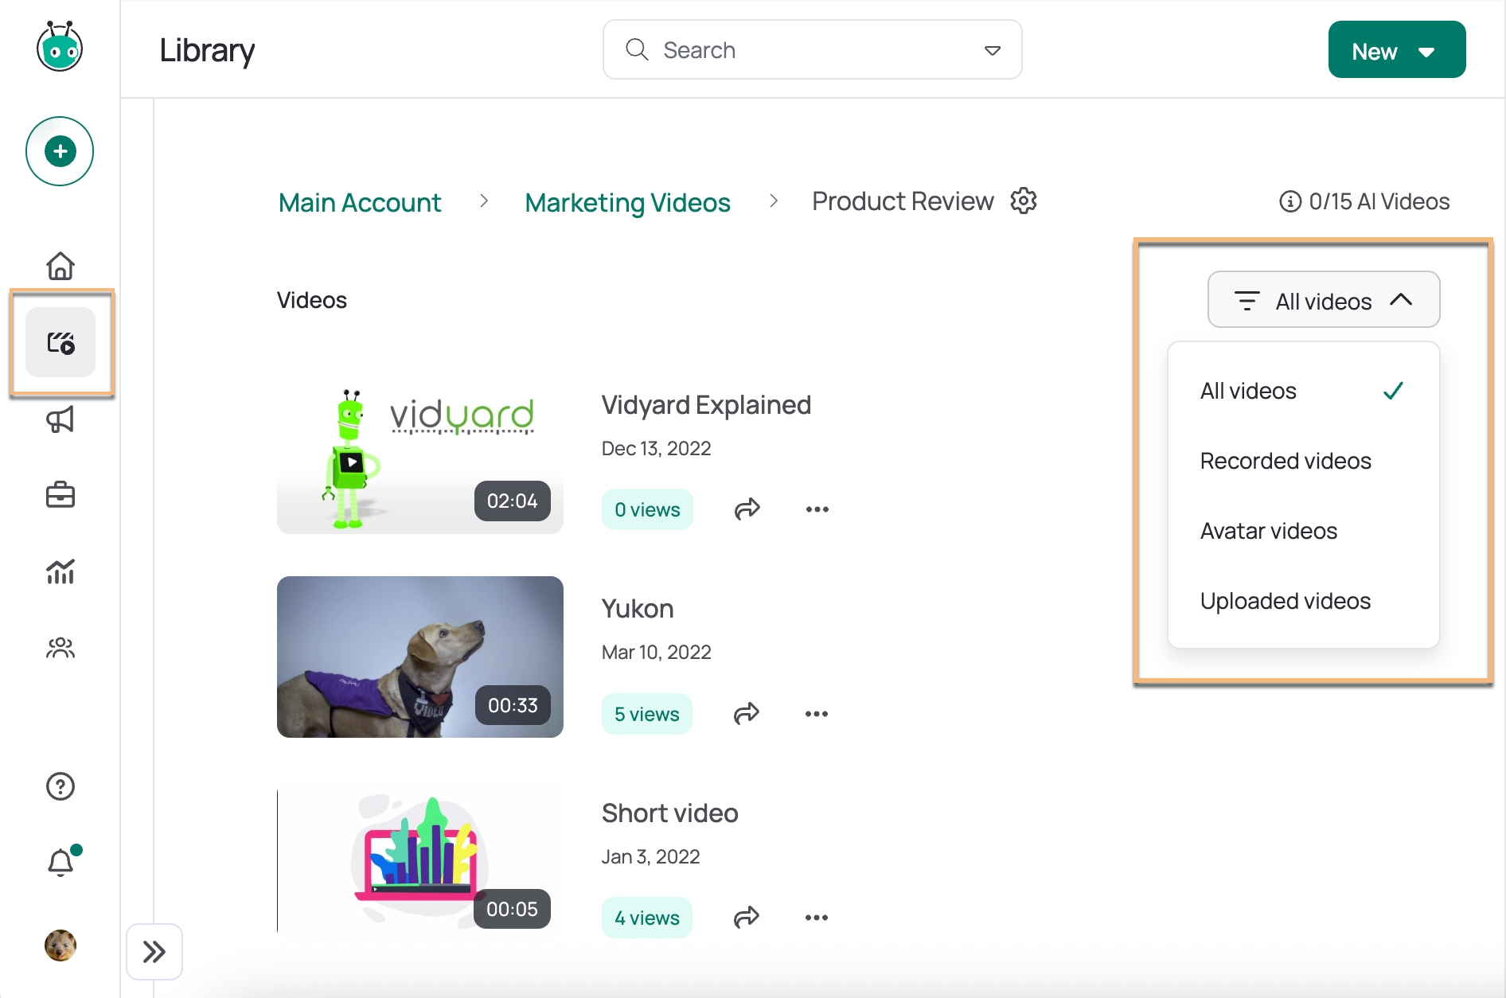The image size is (1506, 998).
Task: Open more options for Yukon
Action: pyautogui.click(x=817, y=714)
